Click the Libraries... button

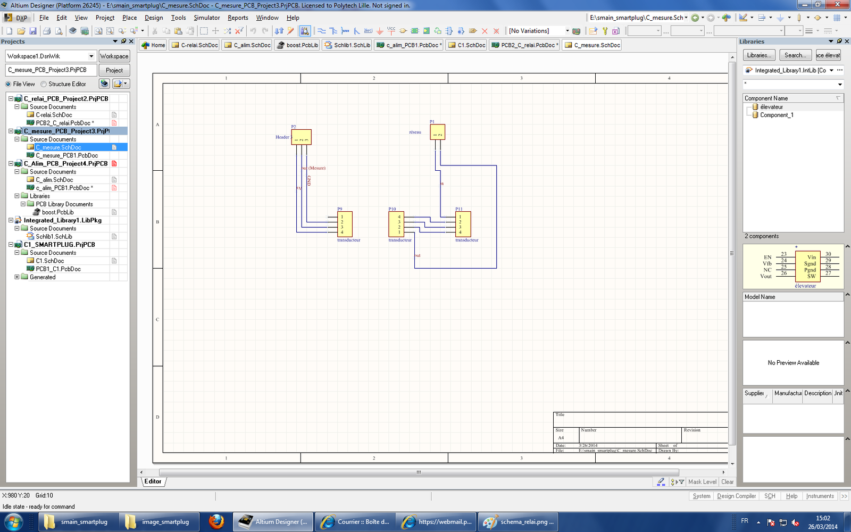pyautogui.click(x=759, y=55)
